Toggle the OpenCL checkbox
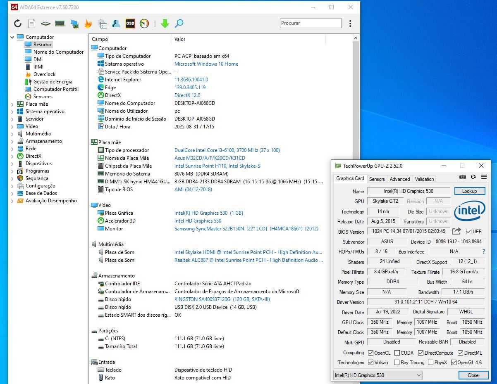Viewport: 497px width, 384px height. click(x=371, y=353)
